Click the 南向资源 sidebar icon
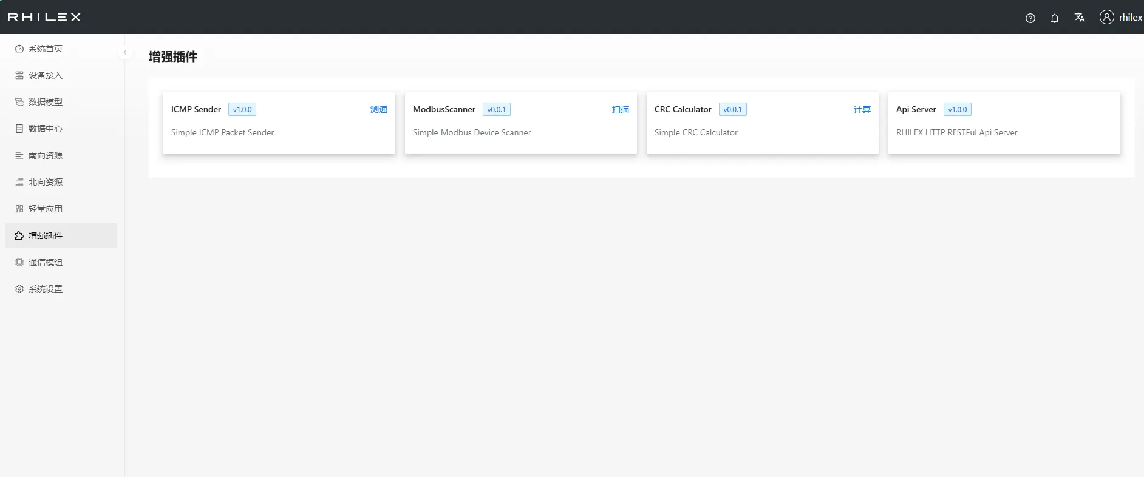This screenshot has width=1144, height=477. (x=19, y=155)
